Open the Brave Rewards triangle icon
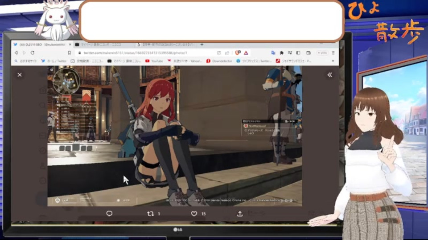The width and height of the screenshot is (428, 240). click(246, 53)
